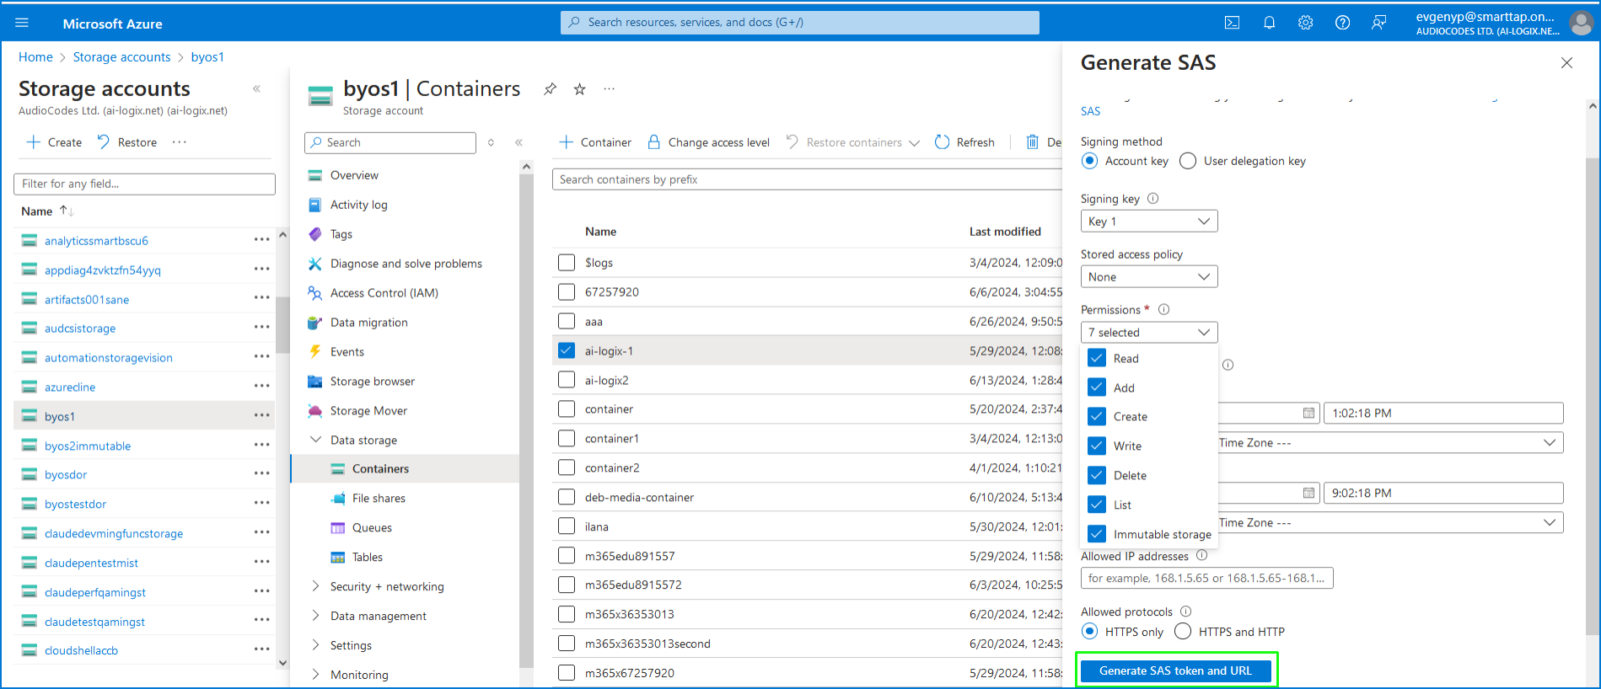Open Cloud Shell from the top bar
This screenshot has width=1601, height=689.
(x=1232, y=23)
